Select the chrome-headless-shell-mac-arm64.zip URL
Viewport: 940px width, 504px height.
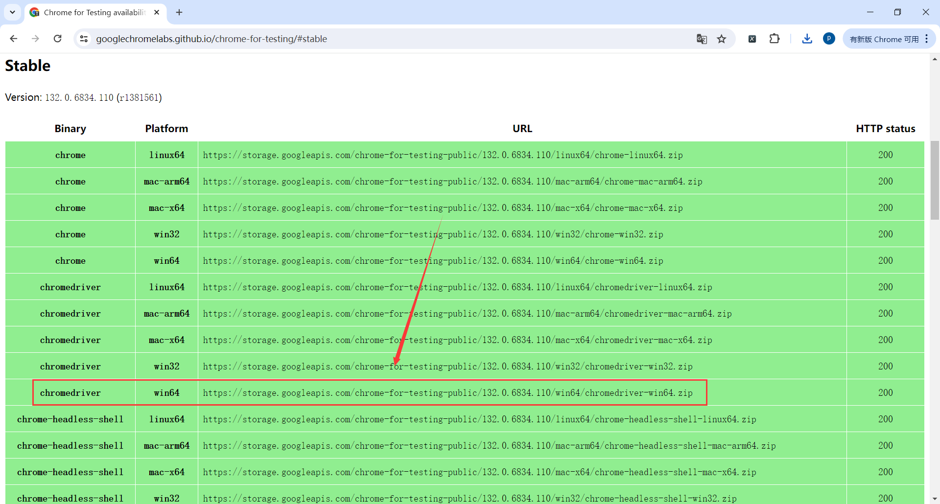click(490, 446)
